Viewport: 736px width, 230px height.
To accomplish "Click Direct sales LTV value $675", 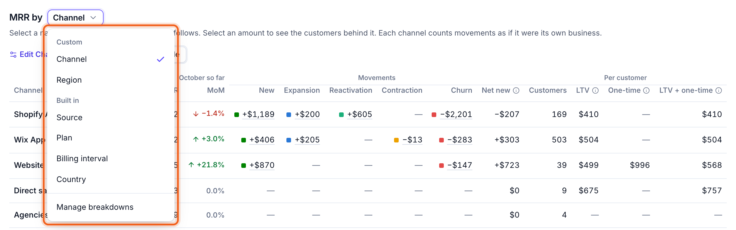I will pos(588,191).
